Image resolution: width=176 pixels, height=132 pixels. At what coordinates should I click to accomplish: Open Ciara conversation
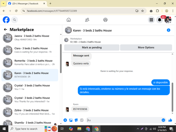click(x=30, y=50)
